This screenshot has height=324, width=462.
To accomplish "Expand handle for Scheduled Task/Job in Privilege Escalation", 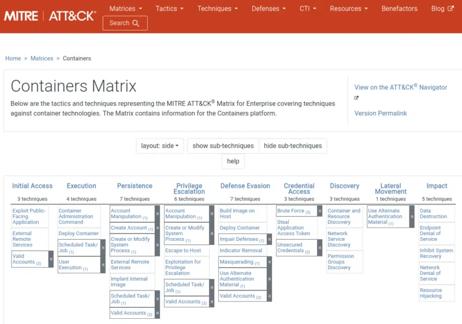I will tap(211, 287).
